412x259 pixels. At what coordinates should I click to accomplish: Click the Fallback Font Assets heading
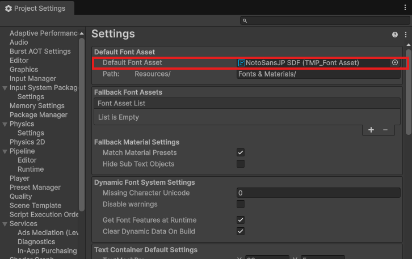click(128, 92)
